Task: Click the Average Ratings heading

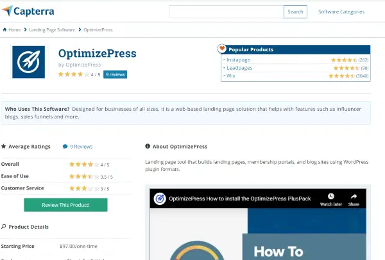Action: tap(30, 147)
